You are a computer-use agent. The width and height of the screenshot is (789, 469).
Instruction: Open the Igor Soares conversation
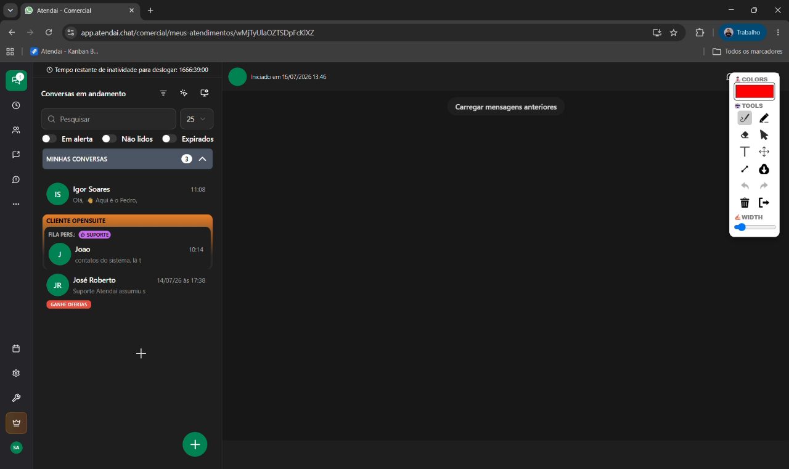128,194
